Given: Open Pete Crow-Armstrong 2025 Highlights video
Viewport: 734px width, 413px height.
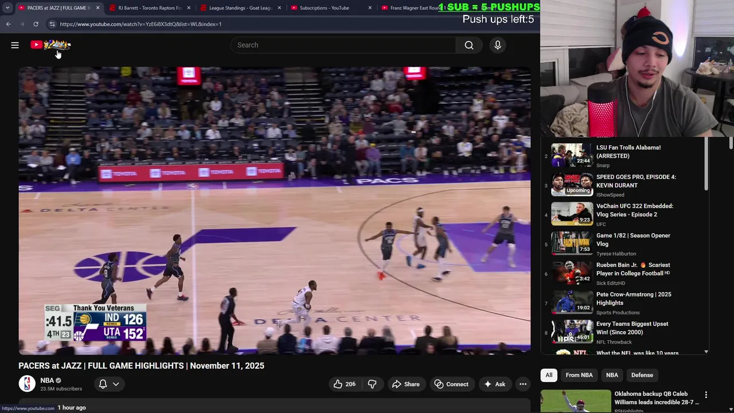Looking at the screenshot, I should 625,302.
